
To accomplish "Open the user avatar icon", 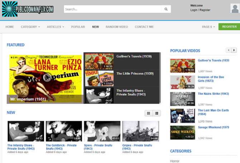I will click(235, 8).
